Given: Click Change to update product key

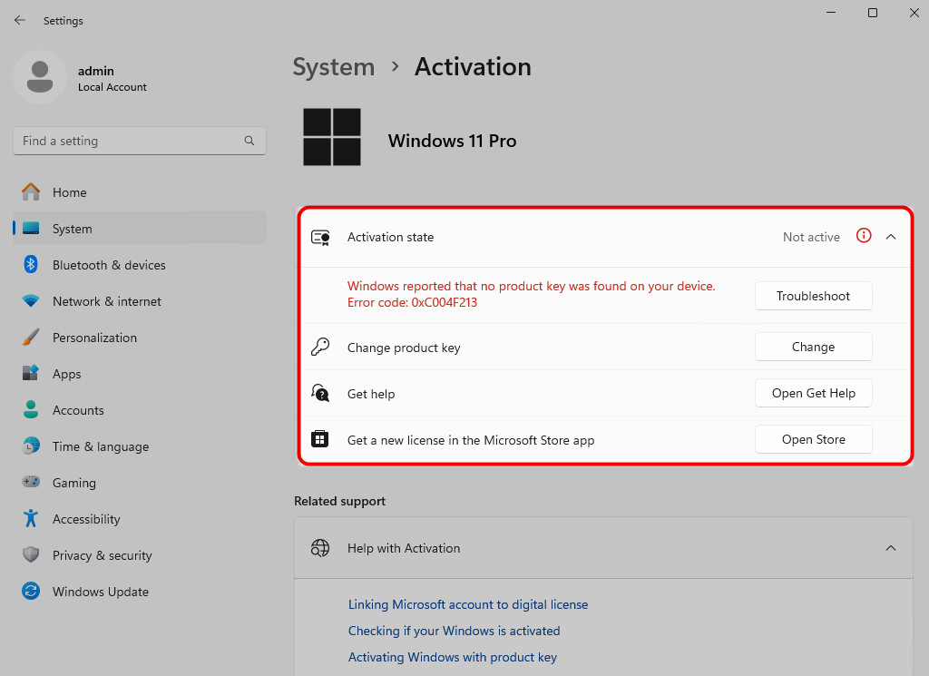Looking at the screenshot, I should [x=813, y=347].
